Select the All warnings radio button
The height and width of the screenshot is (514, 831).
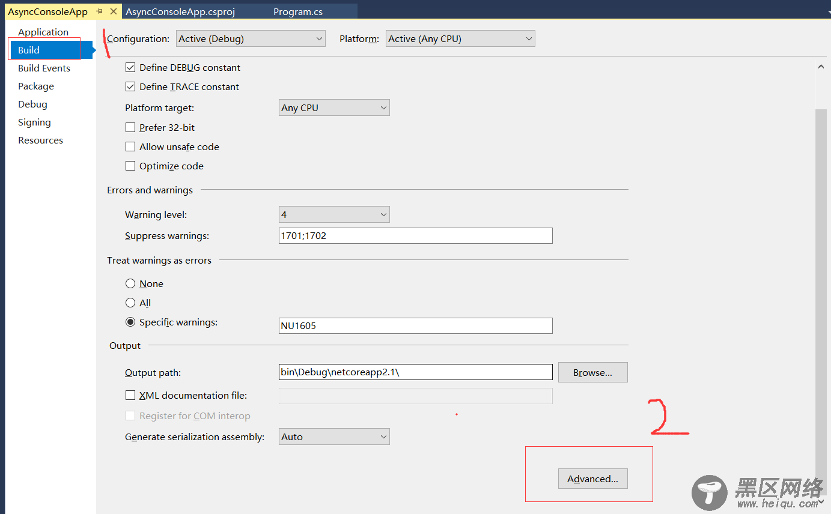click(x=130, y=303)
